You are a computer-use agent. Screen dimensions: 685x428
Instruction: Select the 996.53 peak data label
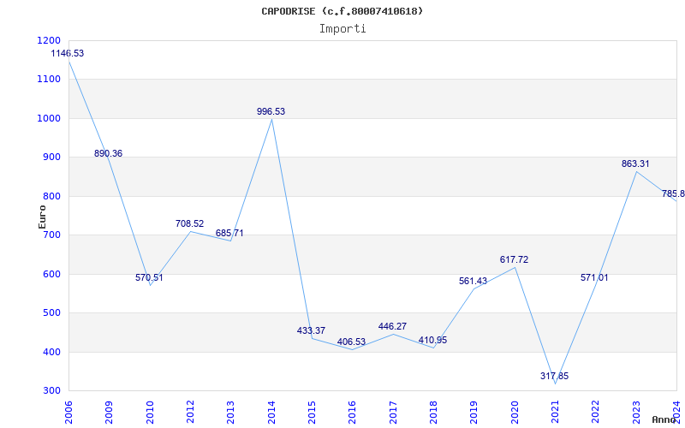[x=271, y=111]
